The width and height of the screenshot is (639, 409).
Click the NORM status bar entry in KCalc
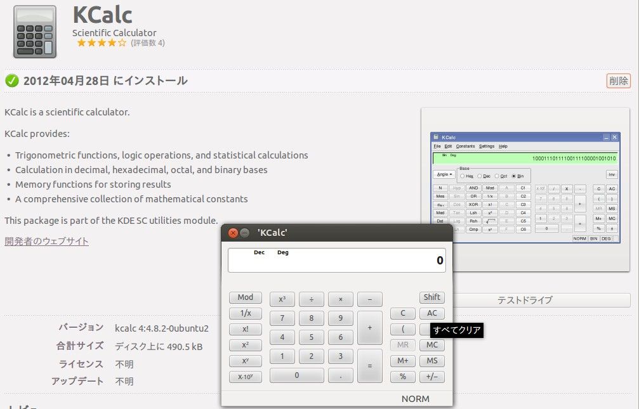415,399
